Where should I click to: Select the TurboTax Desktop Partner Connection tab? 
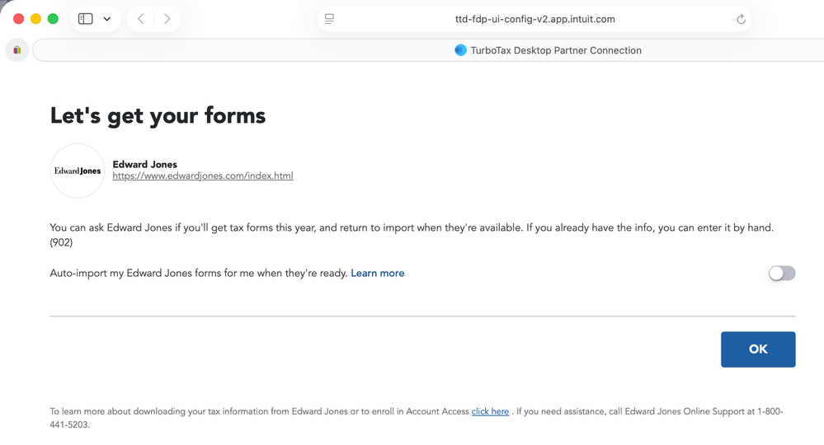[x=548, y=50]
